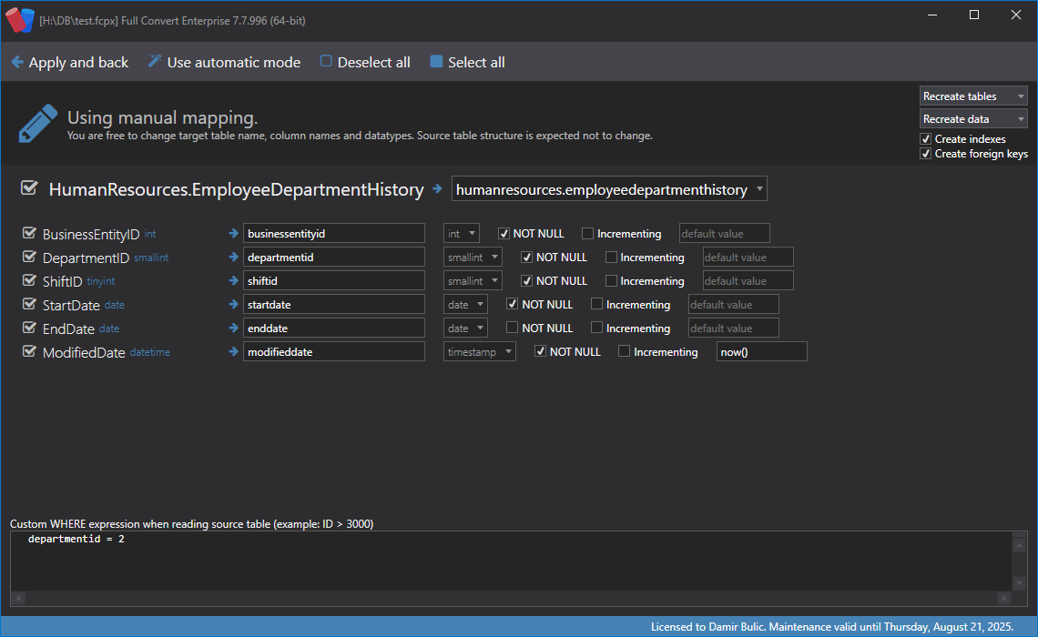Viewport: 1038px width, 637px height.
Task: Uncheck the Create indexes checkbox
Action: (x=925, y=139)
